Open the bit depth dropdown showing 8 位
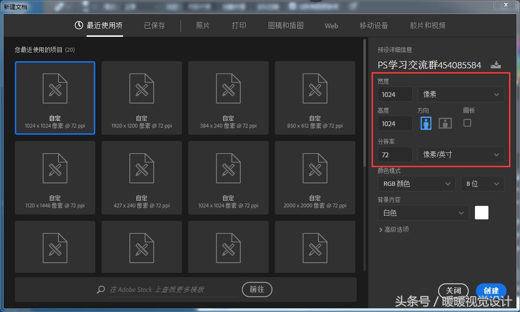This screenshot has height=312, width=520. coord(482,183)
